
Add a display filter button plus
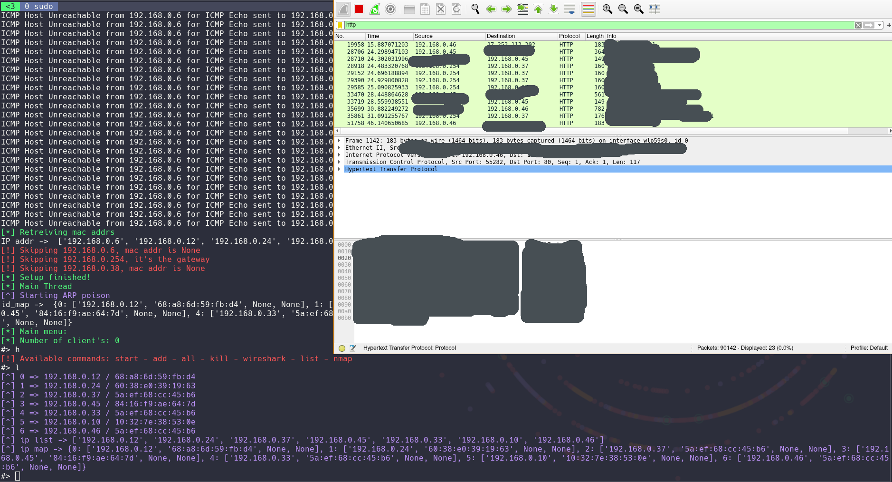click(x=889, y=25)
